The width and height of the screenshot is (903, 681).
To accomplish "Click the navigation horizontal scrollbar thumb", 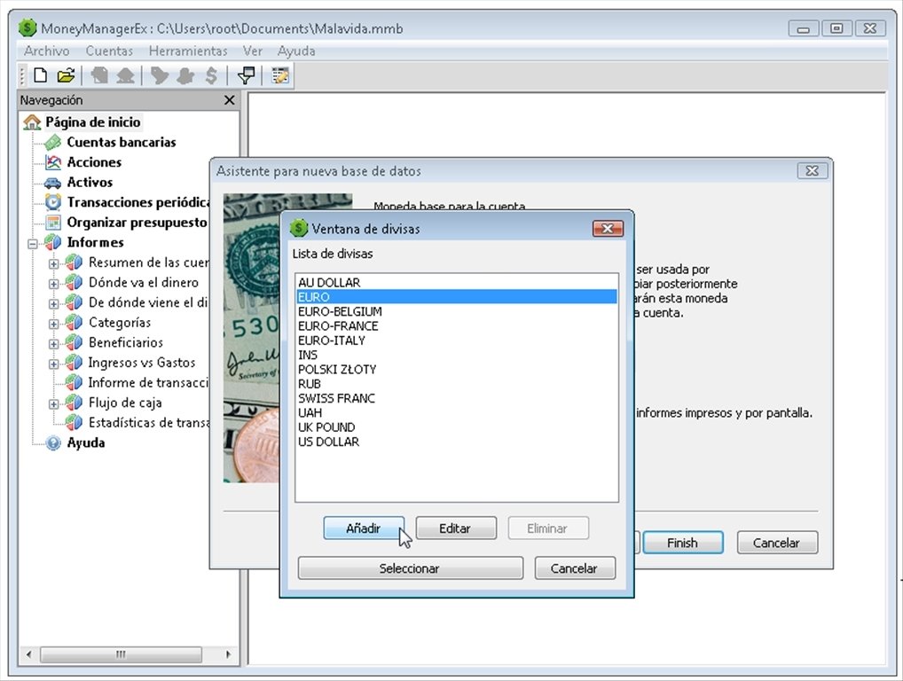I will [x=121, y=654].
